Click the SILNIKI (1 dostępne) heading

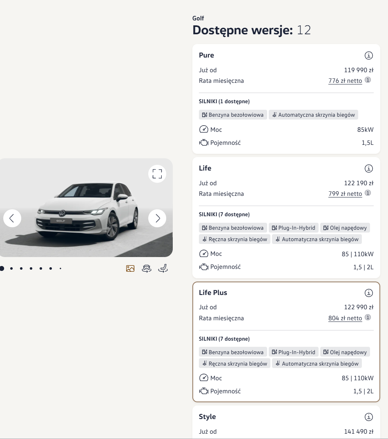click(x=224, y=102)
